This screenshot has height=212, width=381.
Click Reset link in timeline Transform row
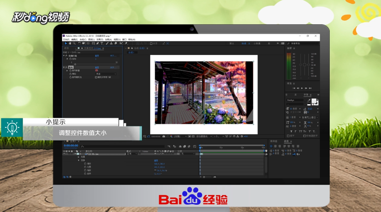coord(156,160)
